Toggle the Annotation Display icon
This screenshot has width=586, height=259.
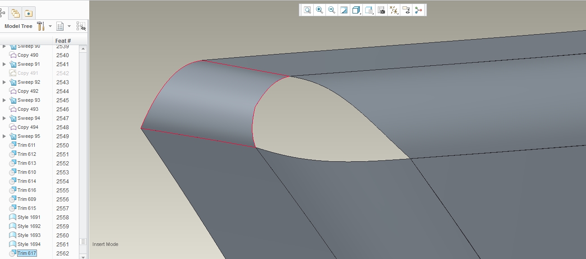406,10
